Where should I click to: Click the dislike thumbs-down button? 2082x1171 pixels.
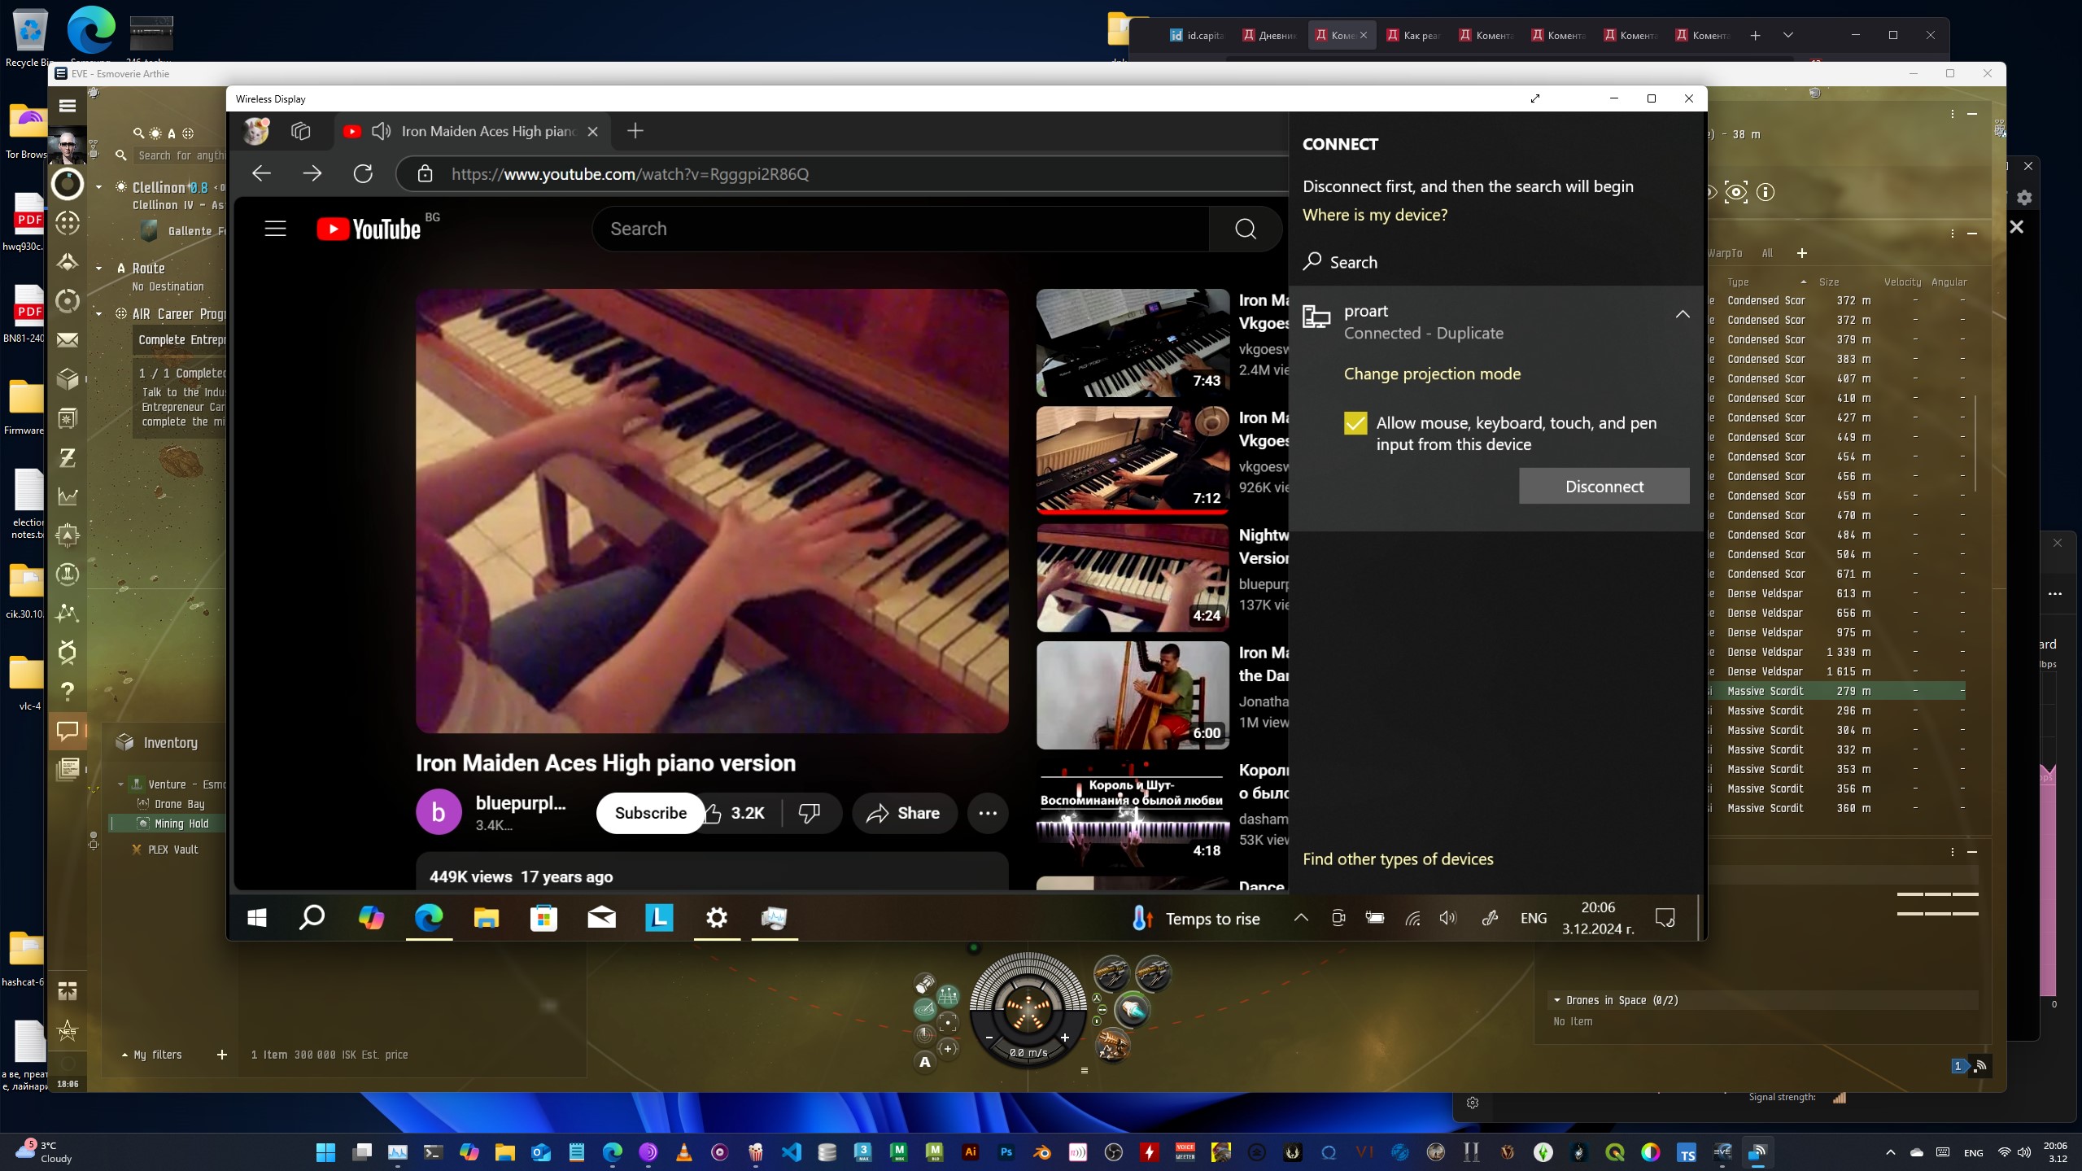click(810, 813)
